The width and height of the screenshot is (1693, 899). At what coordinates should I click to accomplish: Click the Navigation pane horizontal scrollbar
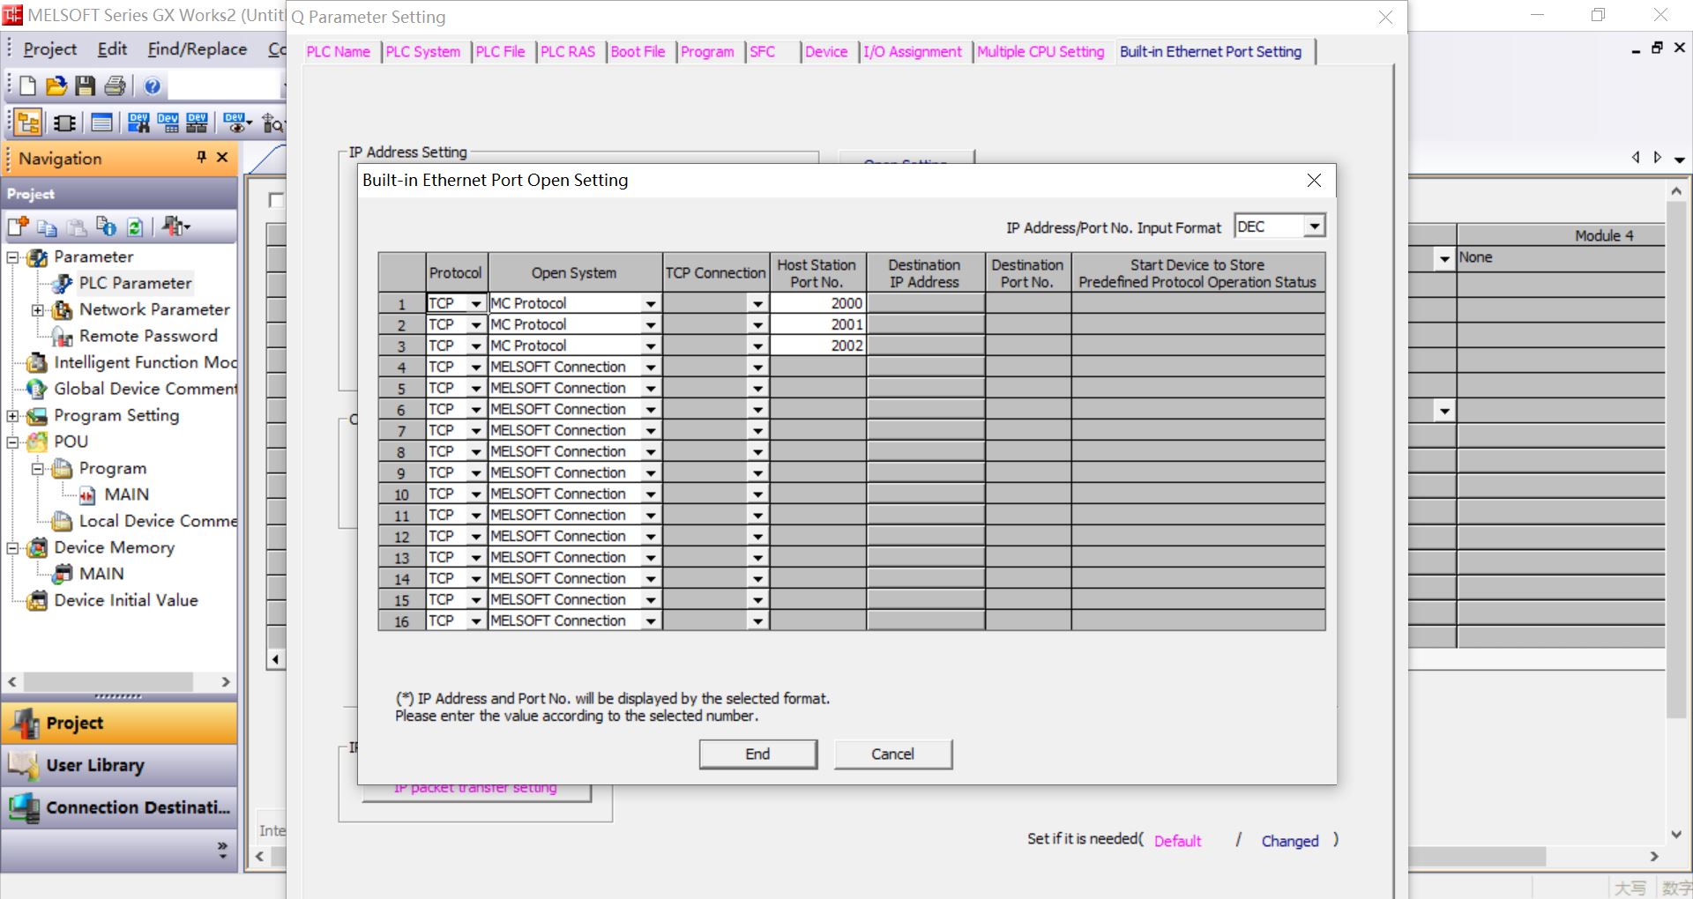[108, 681]
